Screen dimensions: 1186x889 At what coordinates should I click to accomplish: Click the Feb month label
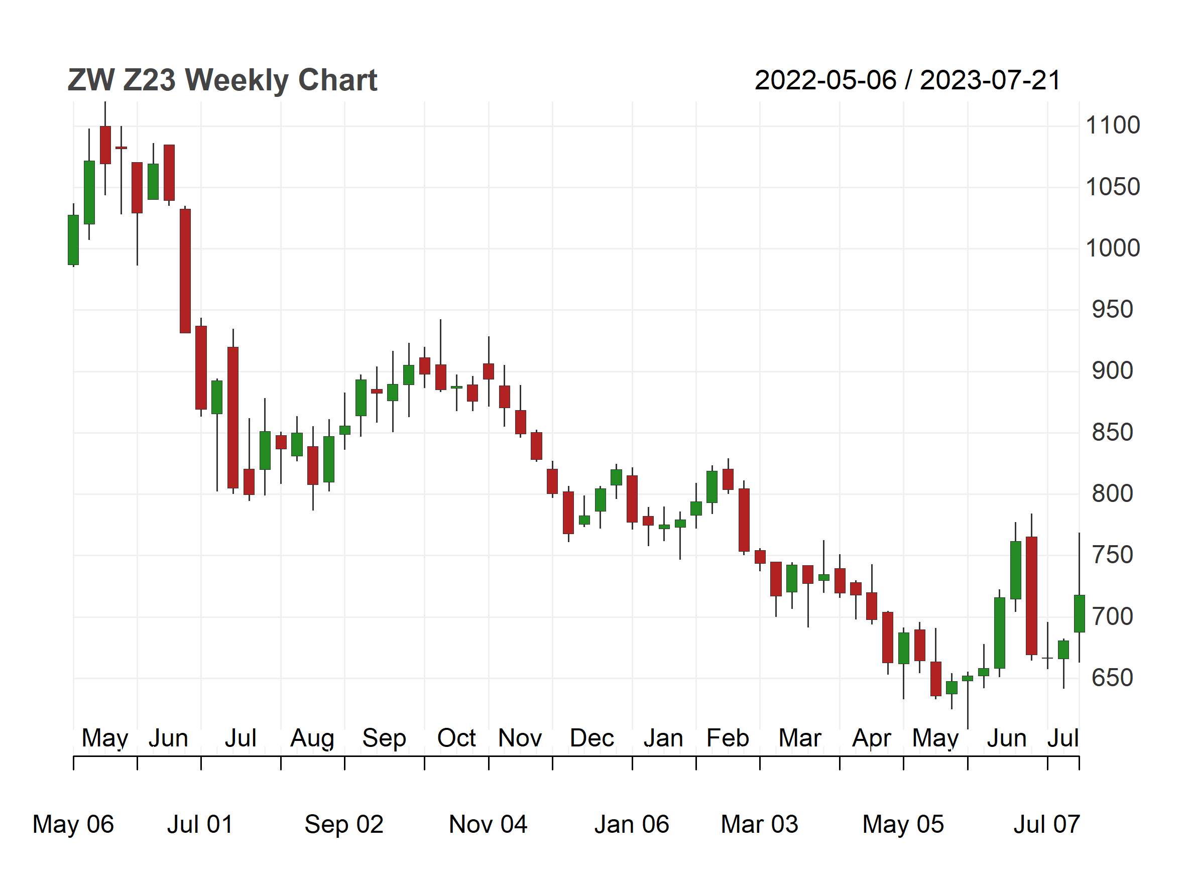728,738
